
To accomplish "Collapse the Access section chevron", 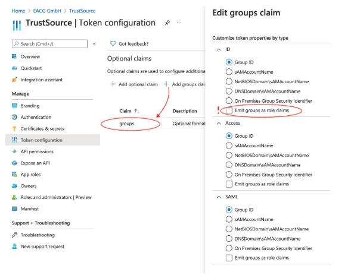I will click(219, 123).
